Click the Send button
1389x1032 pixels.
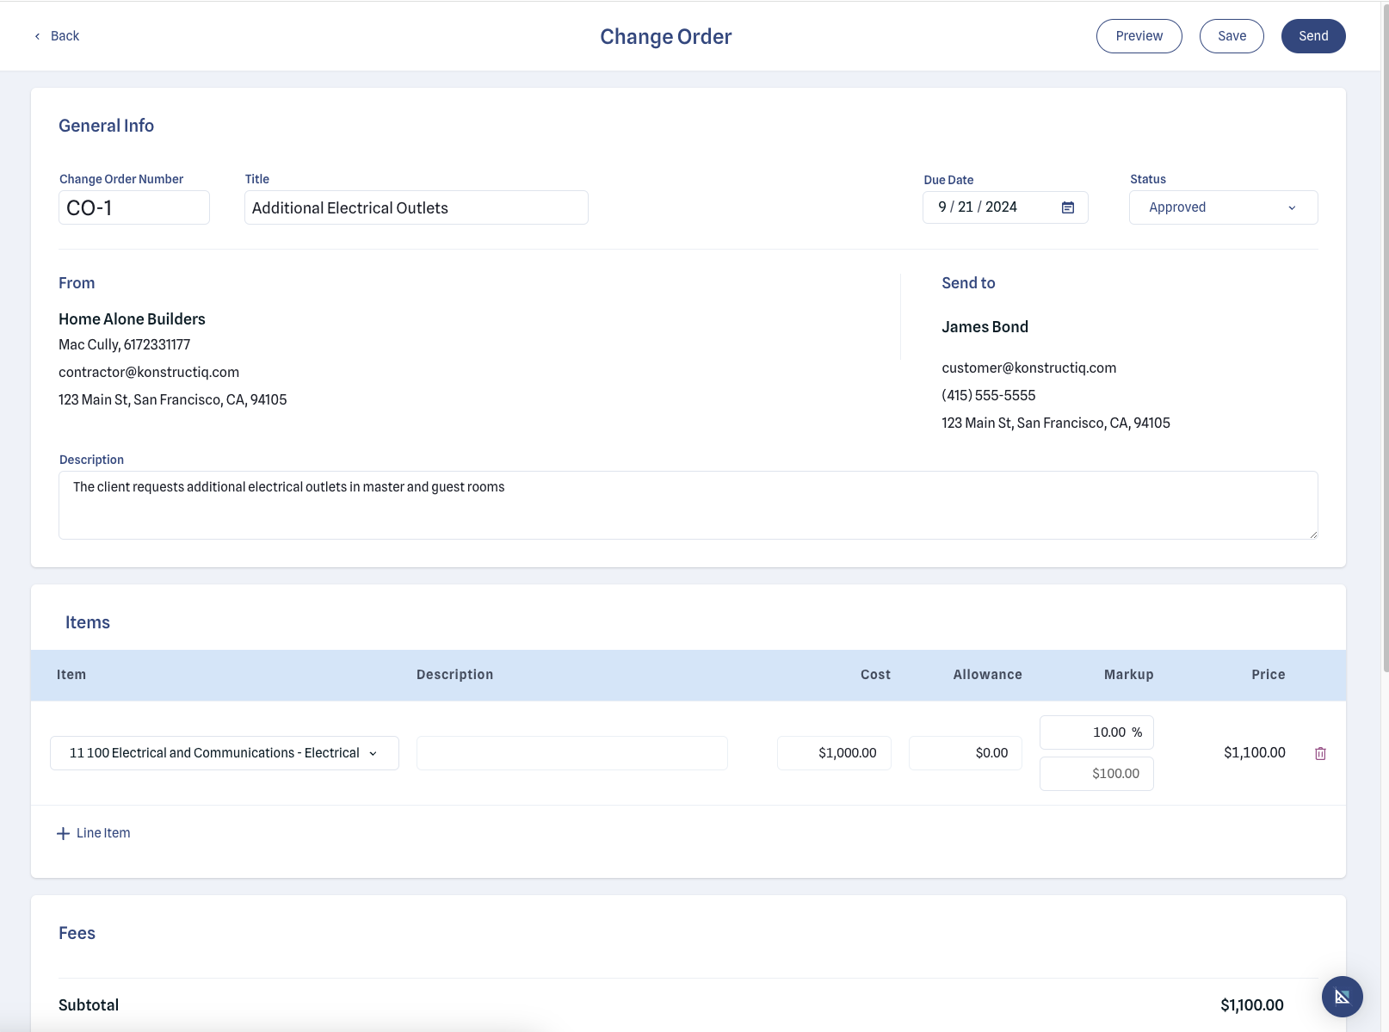(1312, 35)
